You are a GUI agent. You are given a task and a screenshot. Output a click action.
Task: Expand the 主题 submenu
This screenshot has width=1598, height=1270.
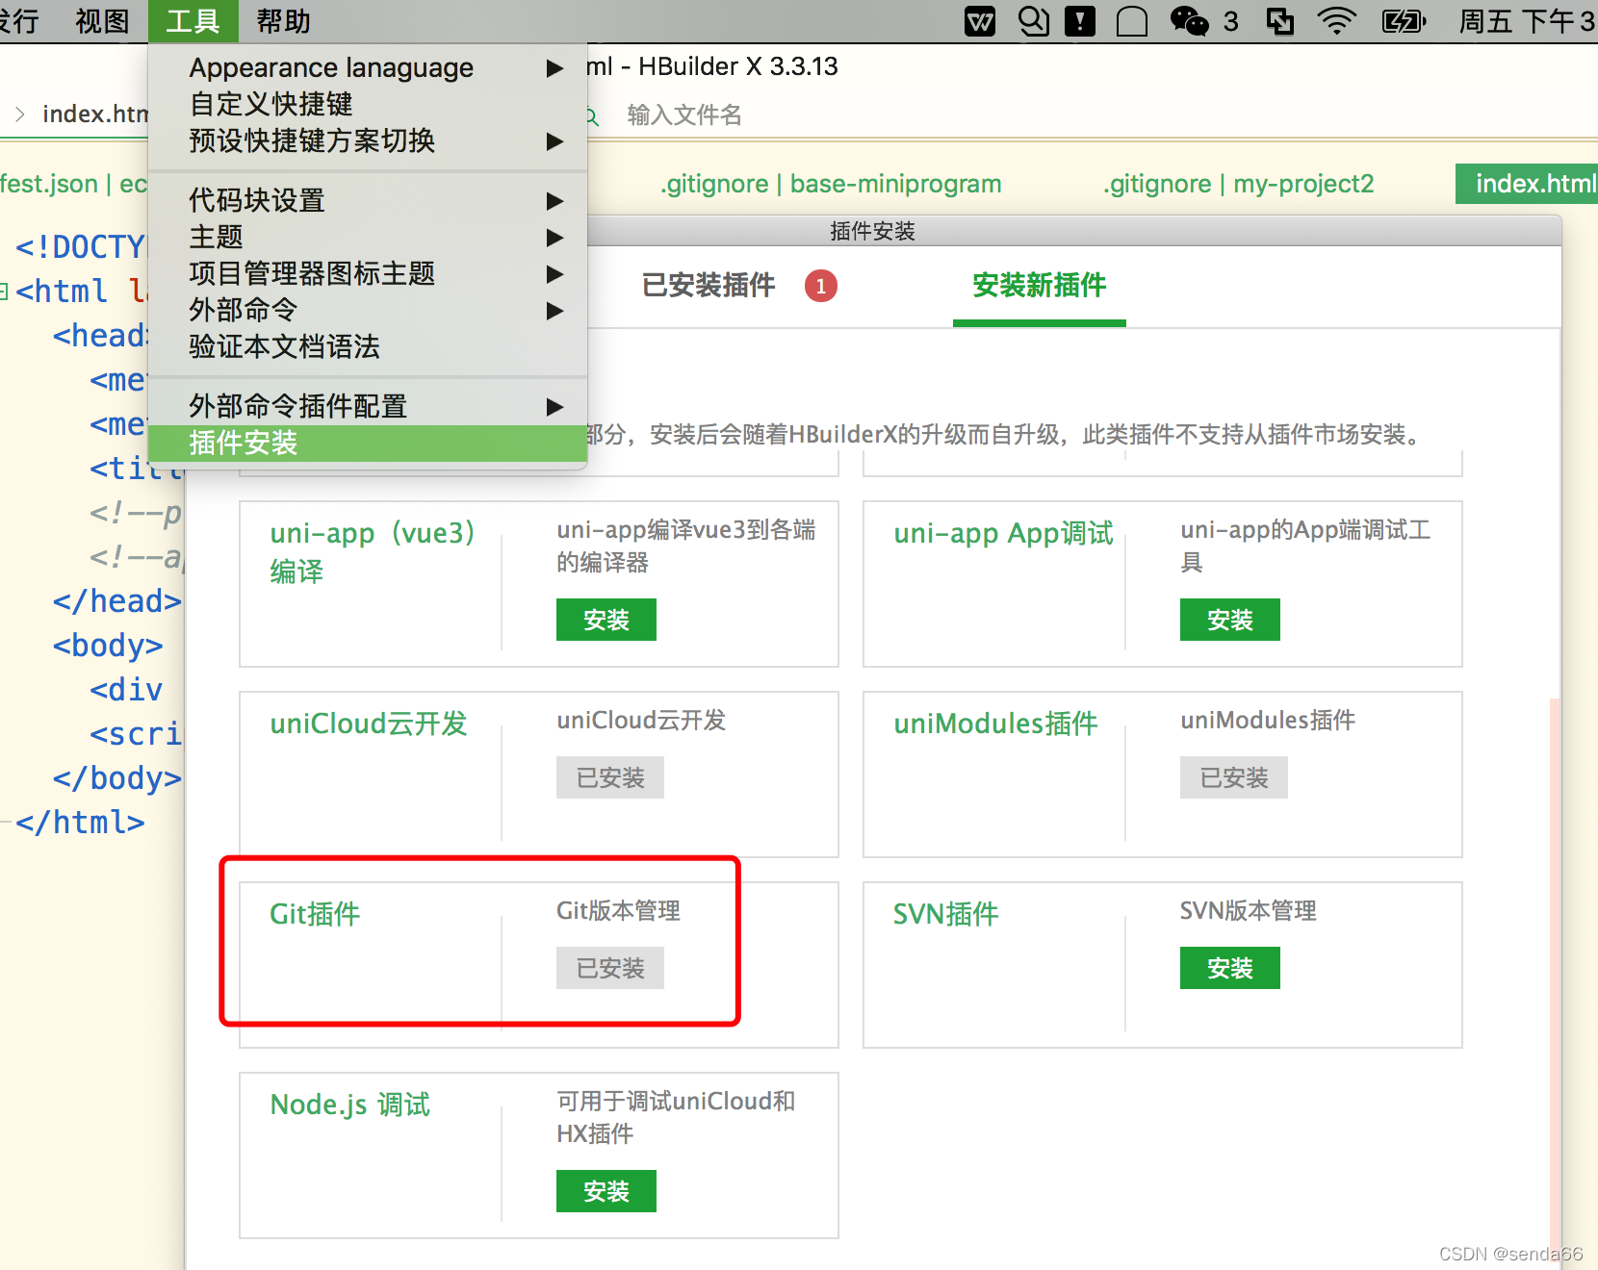click(554, 238)
